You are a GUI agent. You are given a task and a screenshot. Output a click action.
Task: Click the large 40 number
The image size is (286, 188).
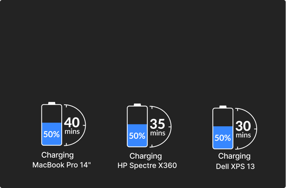coord(72,122)
